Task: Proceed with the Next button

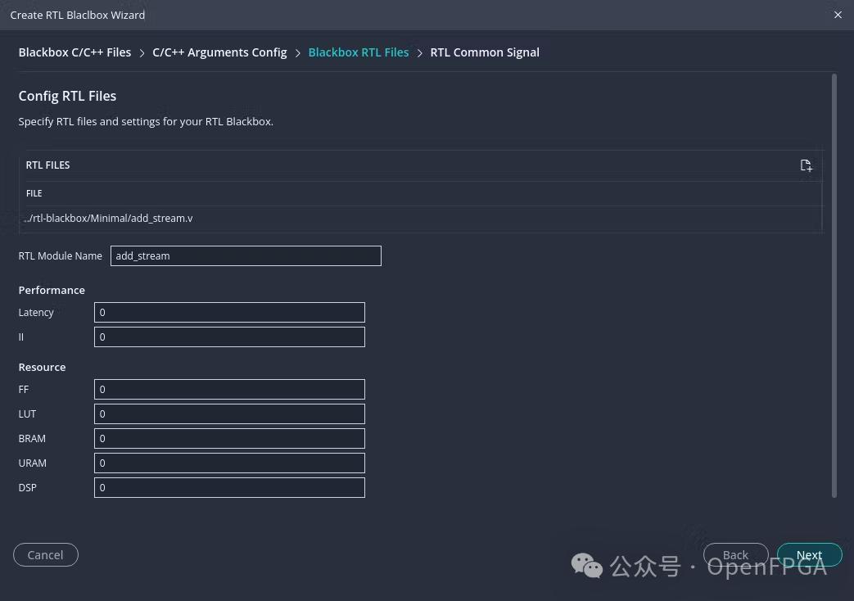Action: coord(809,554)
